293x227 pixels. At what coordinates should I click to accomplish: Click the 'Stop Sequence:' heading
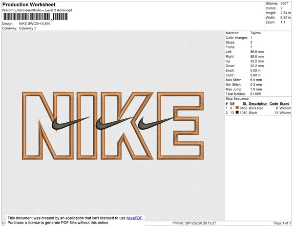(x=237, y=99)
